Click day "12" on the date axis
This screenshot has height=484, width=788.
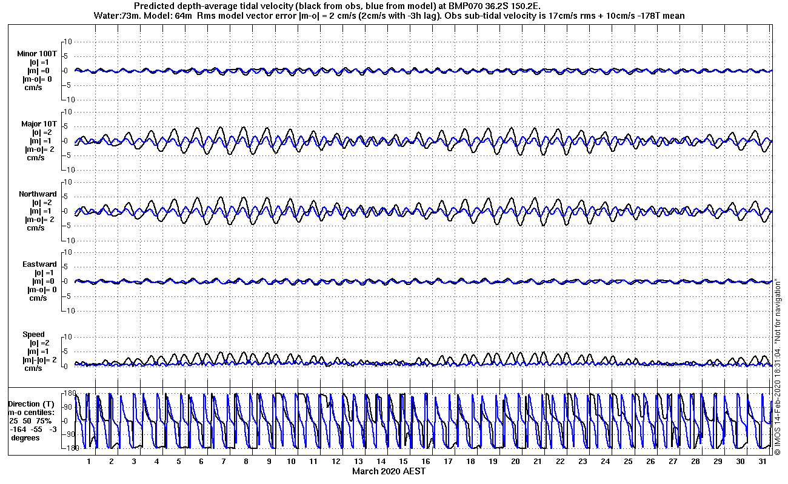click(336, 462)
